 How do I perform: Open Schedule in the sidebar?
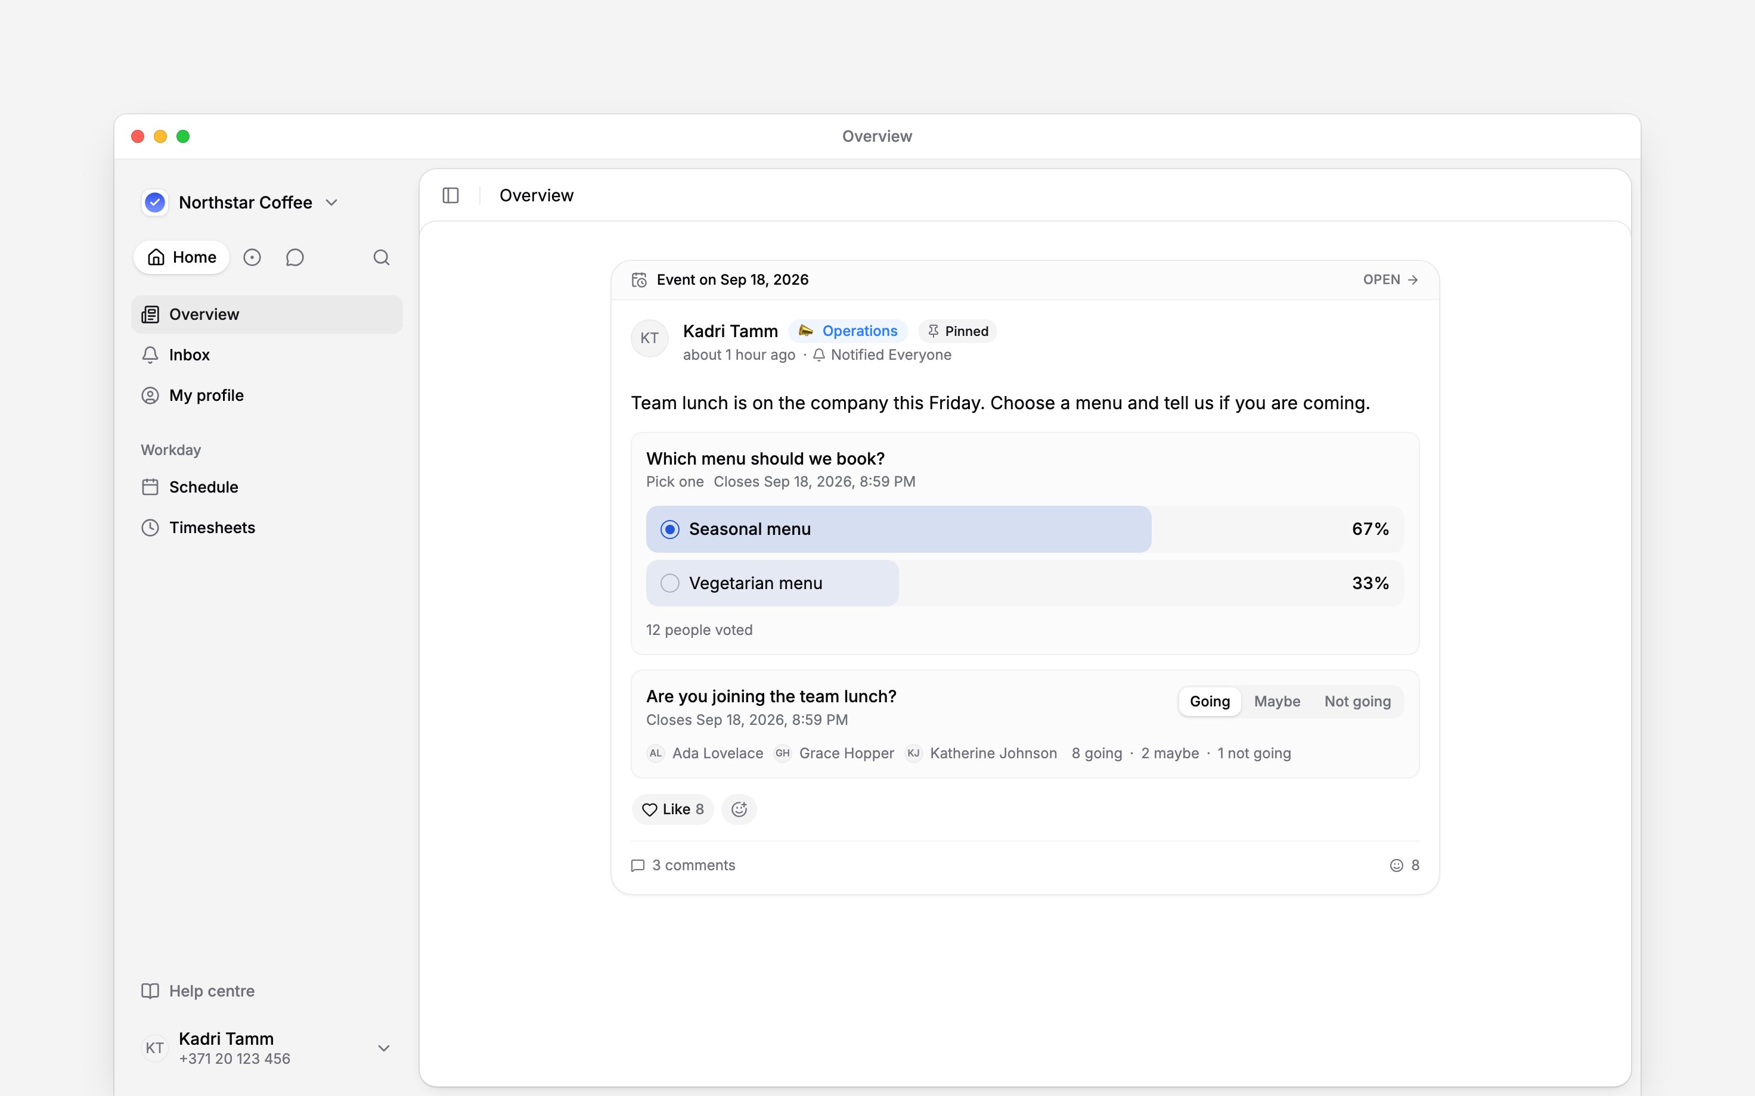[267, 487]
